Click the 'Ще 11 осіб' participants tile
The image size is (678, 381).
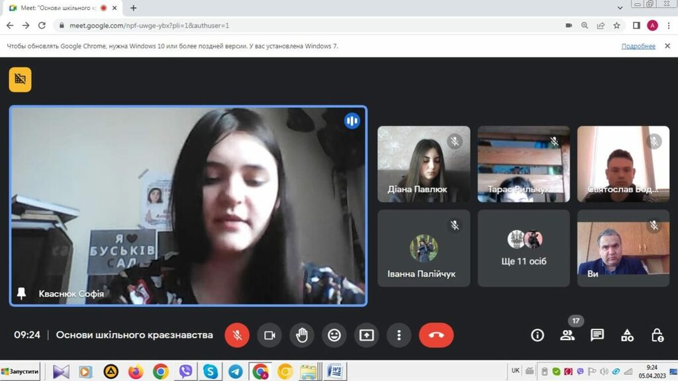[x=524, y=248]
